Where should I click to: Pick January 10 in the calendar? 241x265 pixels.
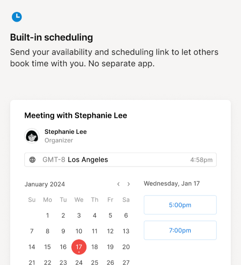(79, 231)
